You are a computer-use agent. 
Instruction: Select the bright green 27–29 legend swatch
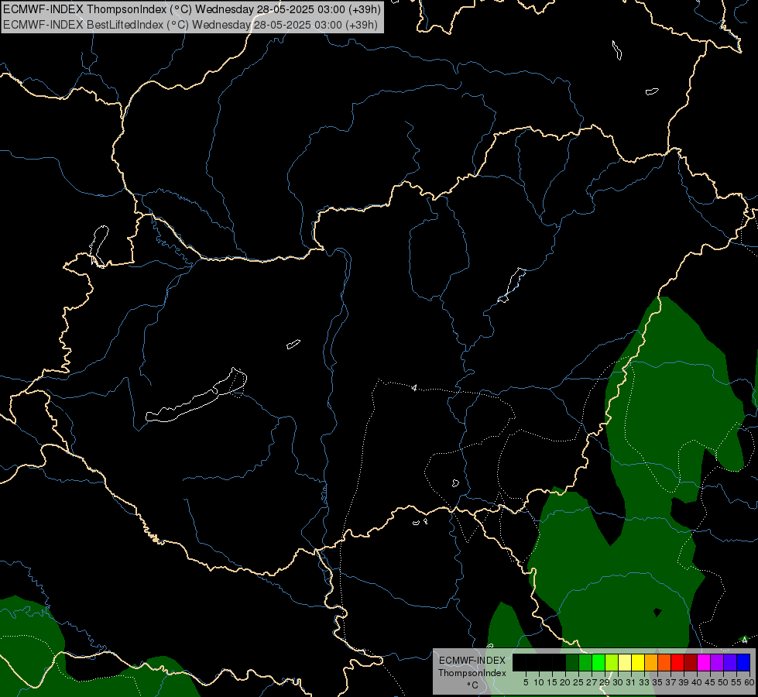599,663
